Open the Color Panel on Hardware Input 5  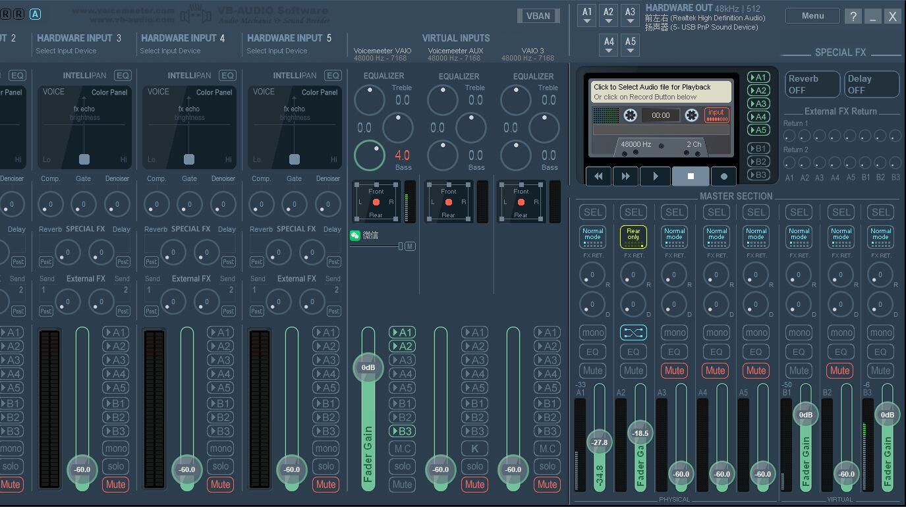pos(320,92)
